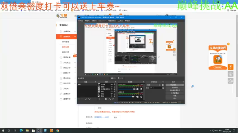
Task: Expand the 商业活动 sidebar section
Action: pos(75,78)
